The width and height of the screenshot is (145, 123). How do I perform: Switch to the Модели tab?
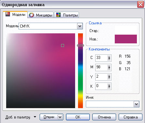(x=15, y=15)
